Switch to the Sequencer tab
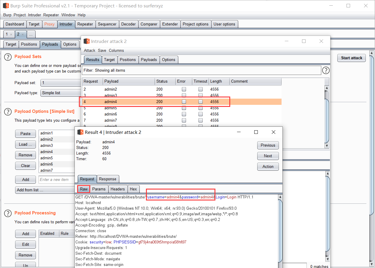The width and height of the screenshot is (375, 268). coord(107,24)
